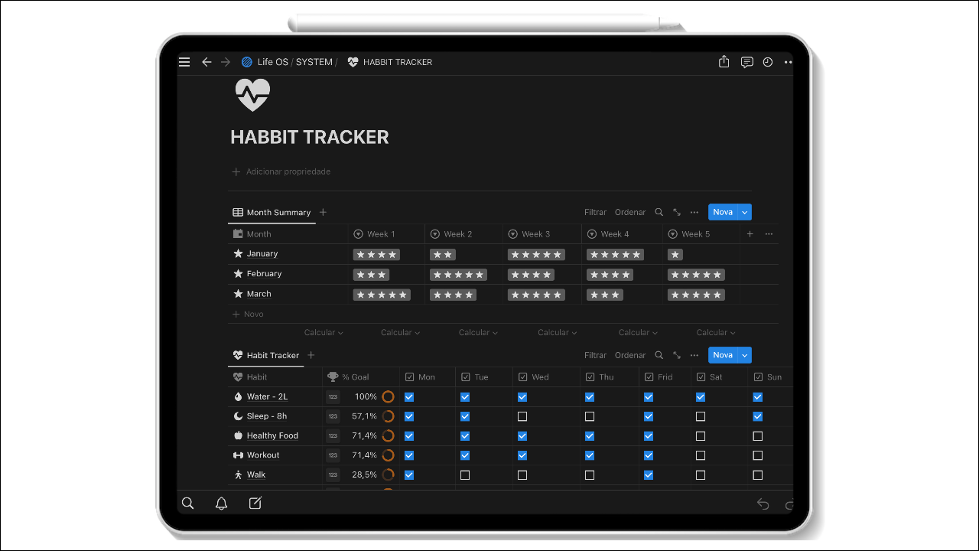Open the hamburger sidebar menu
The image size is (979, 551).
pyautogui.click(x=184, y=62)
